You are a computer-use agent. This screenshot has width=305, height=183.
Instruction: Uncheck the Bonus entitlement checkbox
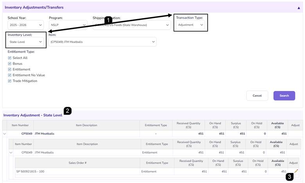(9, 64)
